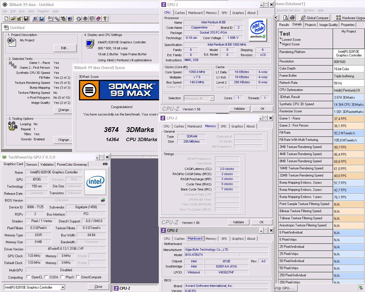Switch to SPD tab in Memory CPU-Z window
This screenshot has height=292, width=365.
(x=224, y=126)
